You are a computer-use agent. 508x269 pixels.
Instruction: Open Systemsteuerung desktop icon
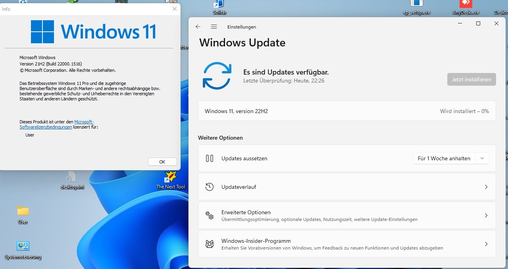click(x=23, y=250)
